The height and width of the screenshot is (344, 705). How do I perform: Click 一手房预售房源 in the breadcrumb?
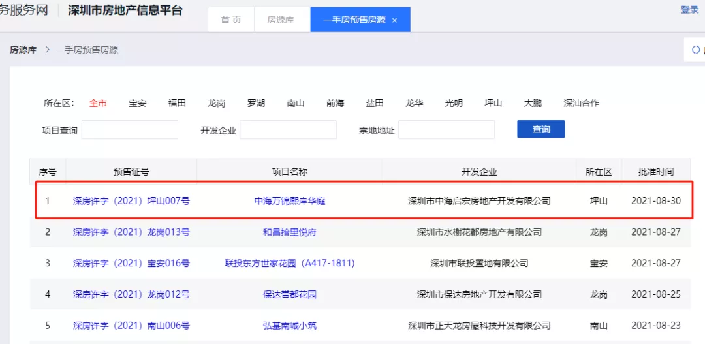pos(87,50)
